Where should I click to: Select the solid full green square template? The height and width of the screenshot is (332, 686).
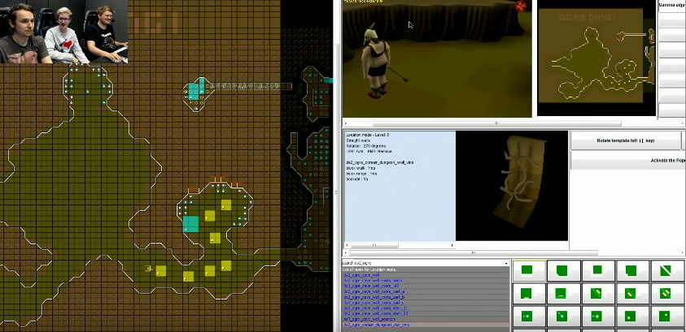[x=528, y=270]
